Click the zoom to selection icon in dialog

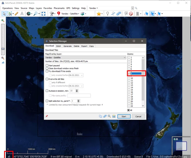pyautogui.click(x=109, y=116)
